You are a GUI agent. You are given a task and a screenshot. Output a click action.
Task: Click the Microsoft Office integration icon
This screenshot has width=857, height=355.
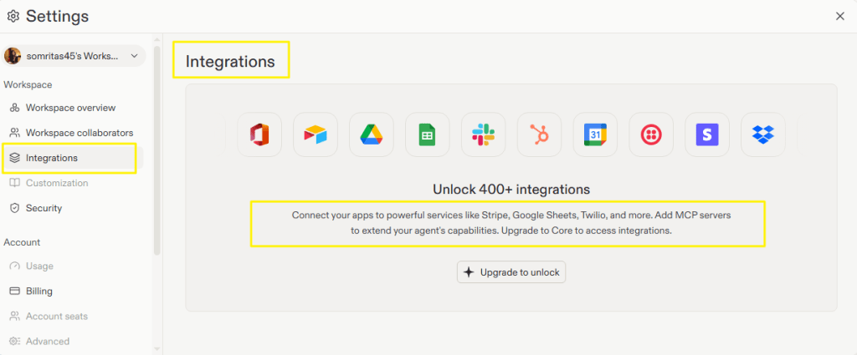tap(259, 134)
